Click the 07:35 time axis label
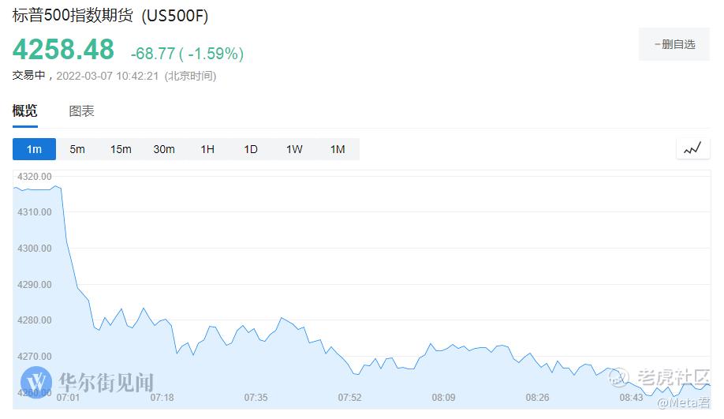724x419 pixels. point(256,398)
